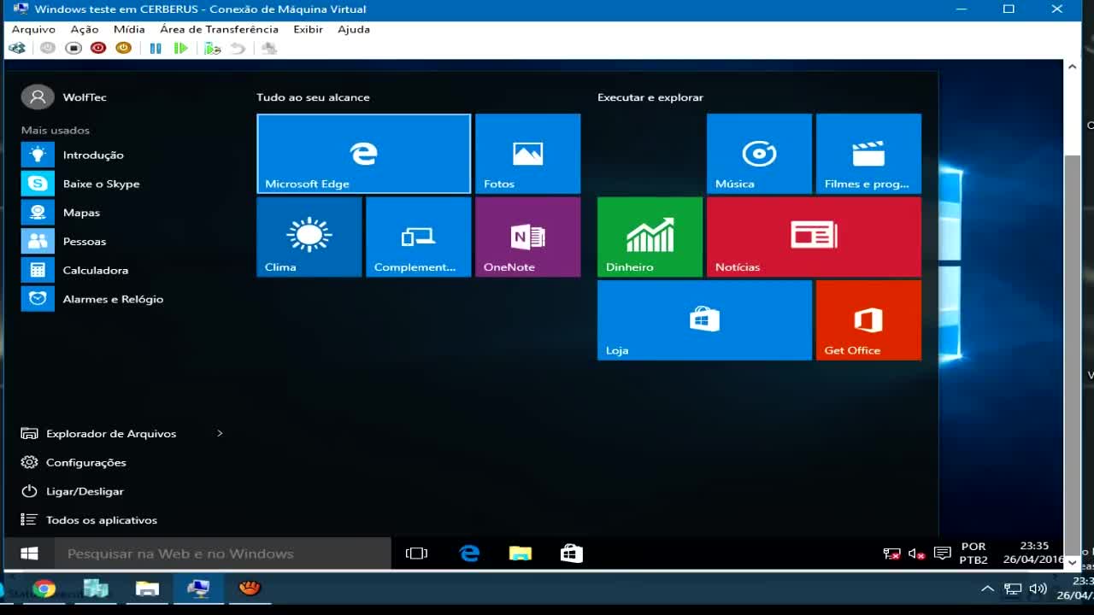Viewport: 1094px width, 615px height.
Task: Click the Pesquisar na Web search box
Action: (223, 553)
